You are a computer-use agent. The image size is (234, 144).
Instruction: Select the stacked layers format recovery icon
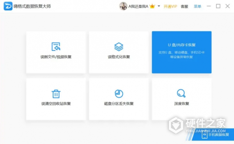click(x=119, y=47)
